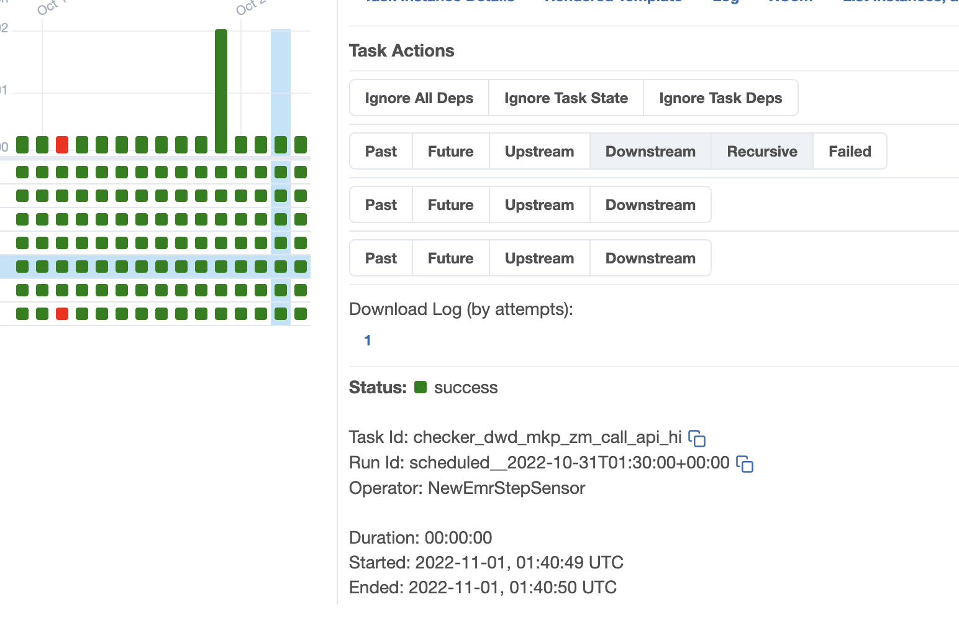959x625 pixels.
Task: Toggle the Failed option in Task Actions
Action: coord(849,151)
